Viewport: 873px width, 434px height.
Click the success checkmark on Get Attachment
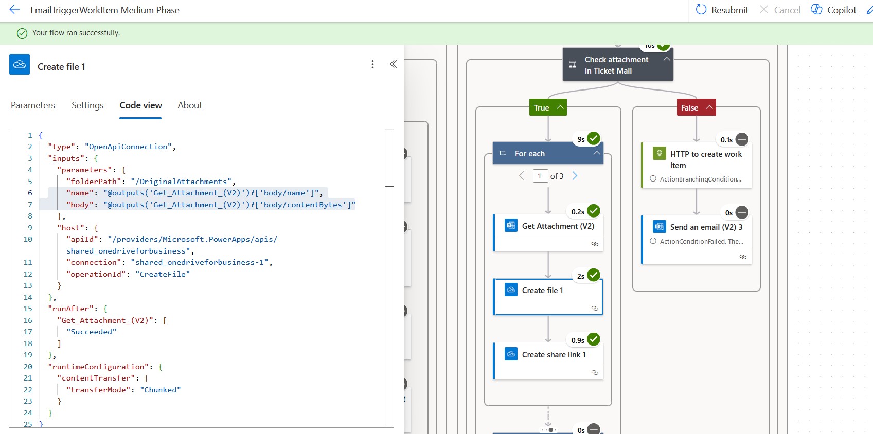coord(594,211)
